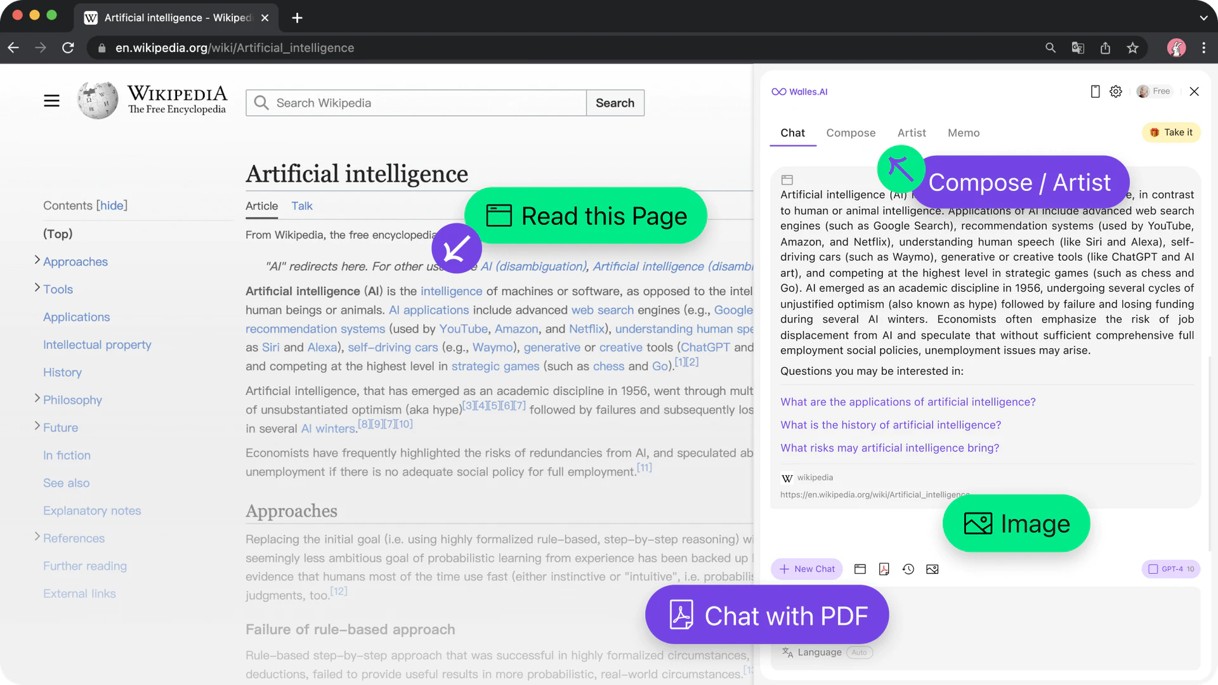Click the Free plan badge next to avatar

(x=1162, y=91)
